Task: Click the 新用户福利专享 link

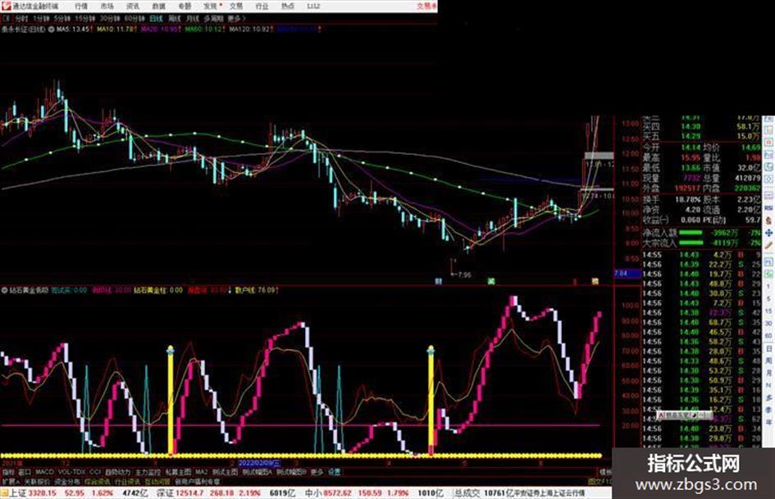Action: pos(197,481)
